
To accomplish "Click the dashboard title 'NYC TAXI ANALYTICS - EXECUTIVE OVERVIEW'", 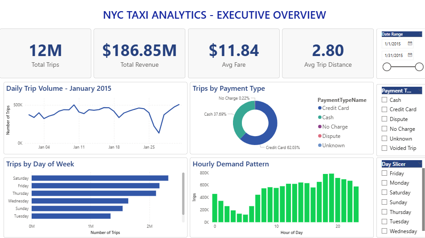I will (214, 15).
